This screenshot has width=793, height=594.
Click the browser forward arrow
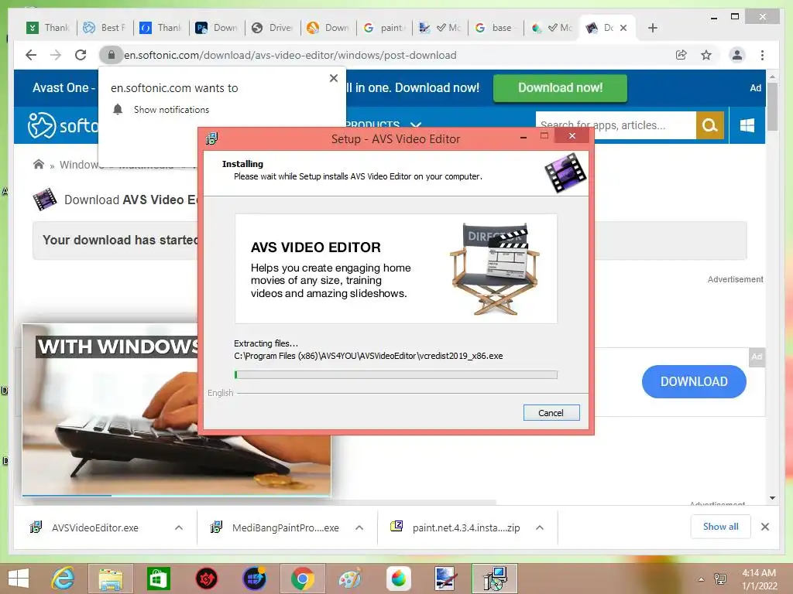tap(56, 55)
